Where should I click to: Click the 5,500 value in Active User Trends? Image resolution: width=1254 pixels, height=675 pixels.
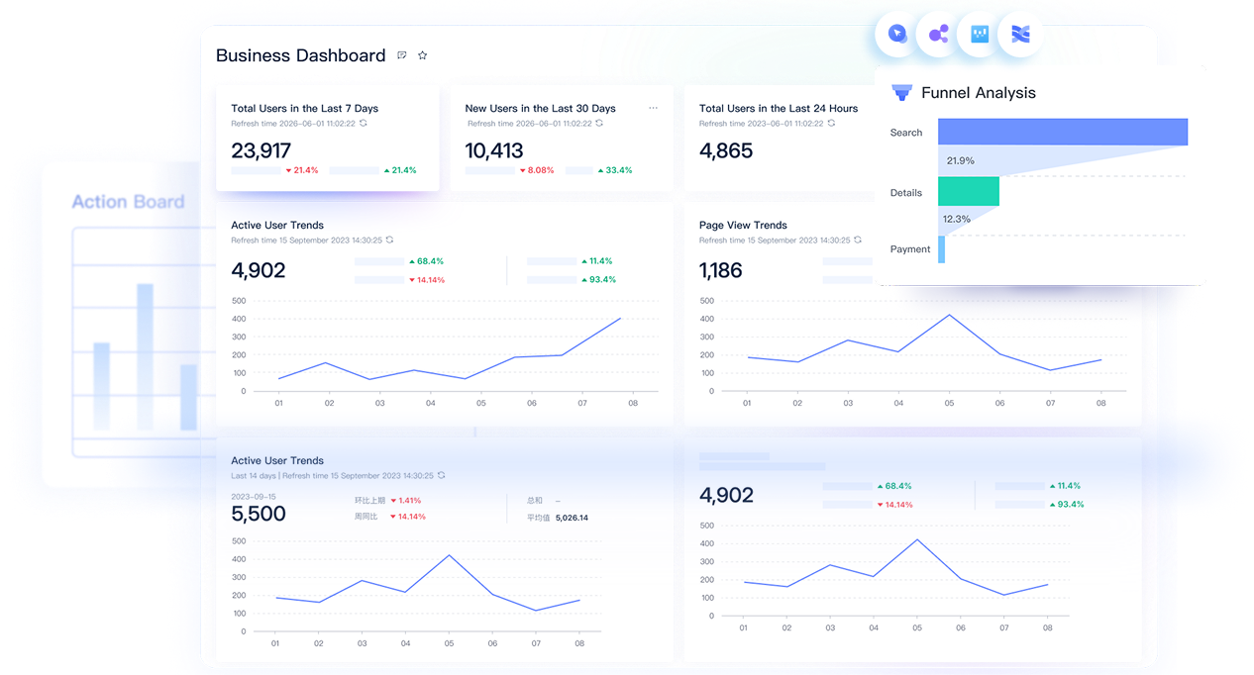tap(259, 515)
